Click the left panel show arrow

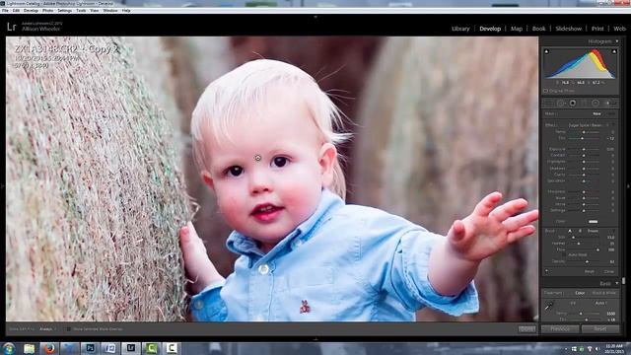2,186
